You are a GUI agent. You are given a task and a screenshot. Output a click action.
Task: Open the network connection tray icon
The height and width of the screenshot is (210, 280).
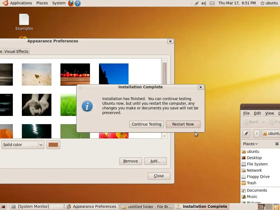tap(197, 3)
